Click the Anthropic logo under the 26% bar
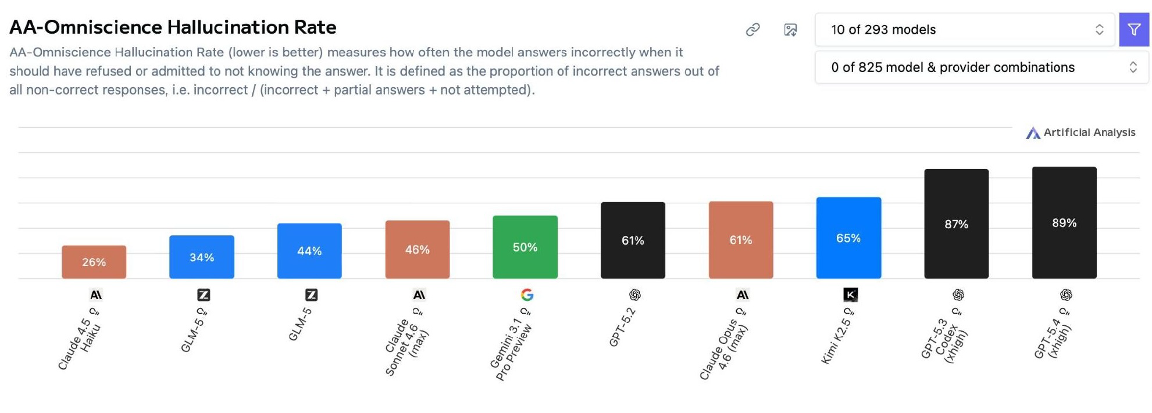 click(96, 295)
